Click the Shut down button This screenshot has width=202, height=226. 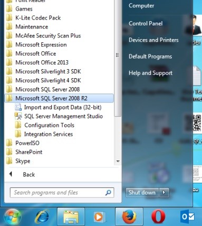point(142,192)
